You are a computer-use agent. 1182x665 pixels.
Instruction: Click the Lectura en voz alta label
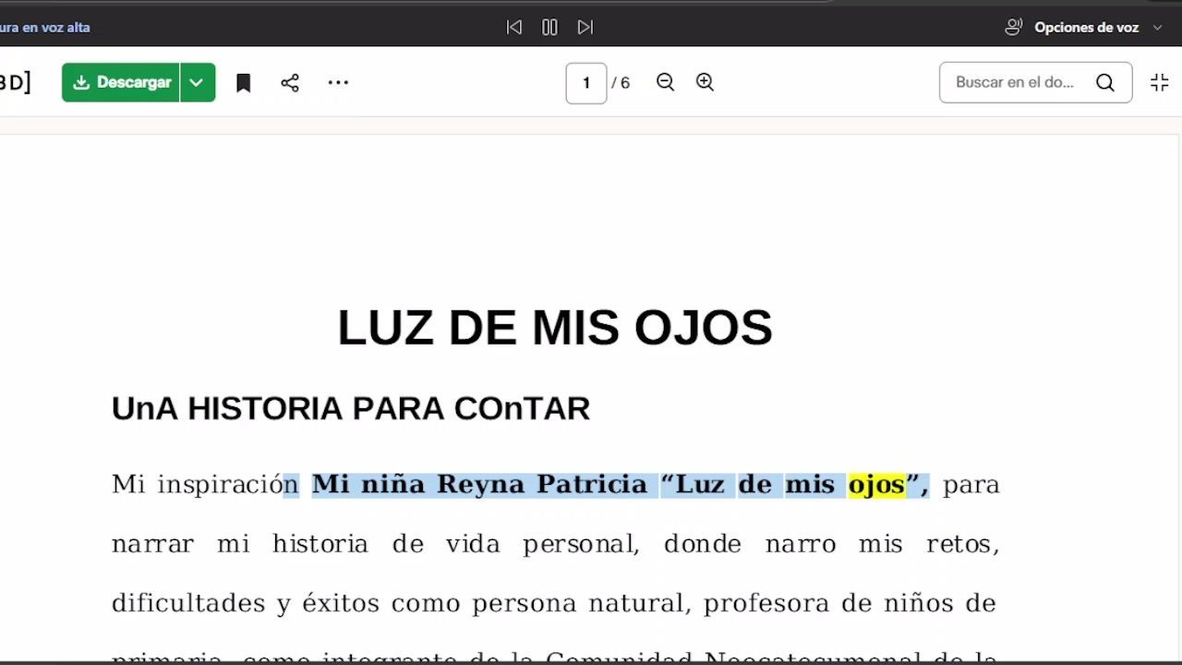click(44, 28)
